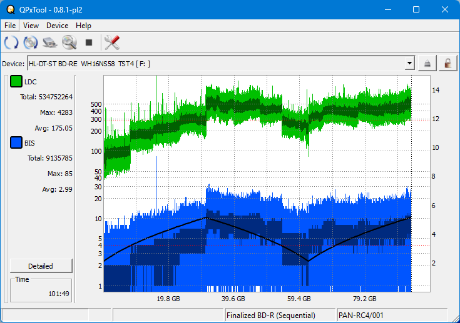Click the Device: label
460x323 pixels.
coord(13,64)
